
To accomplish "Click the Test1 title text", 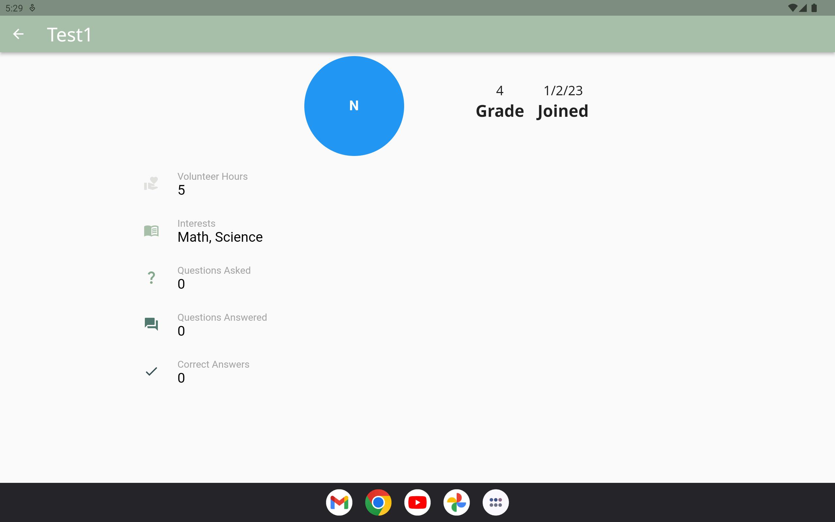I will pos(69,35).
